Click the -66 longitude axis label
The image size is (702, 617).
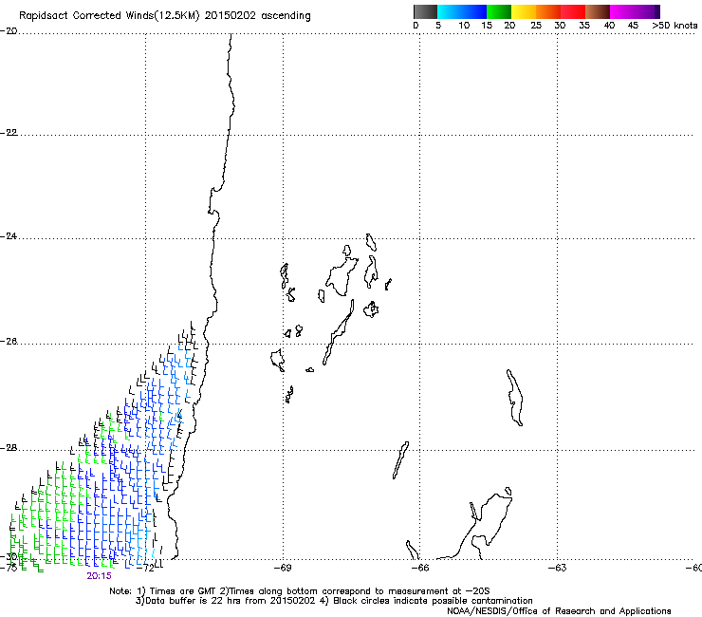tap(420, 568)
